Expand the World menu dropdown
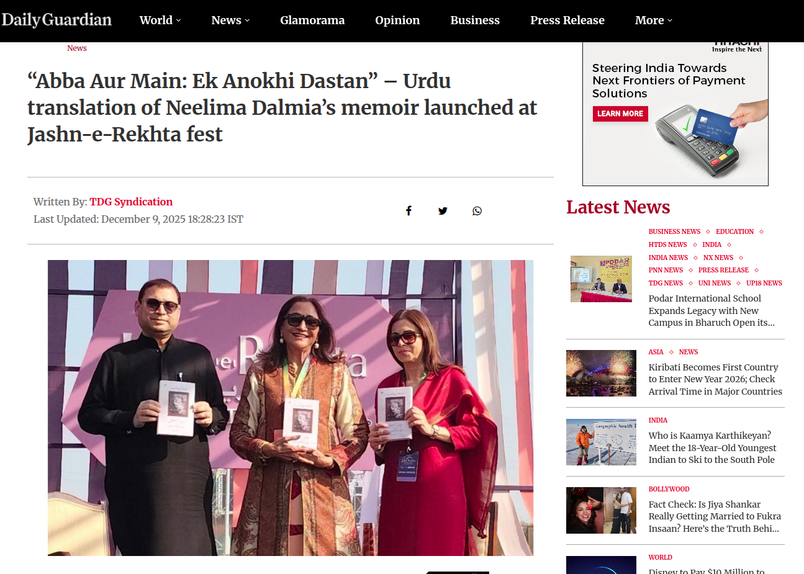 (x=160, y=20)
